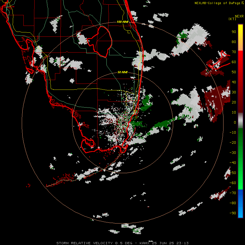
Task: Click the [KT] units label
Action: tap(232, 19)
